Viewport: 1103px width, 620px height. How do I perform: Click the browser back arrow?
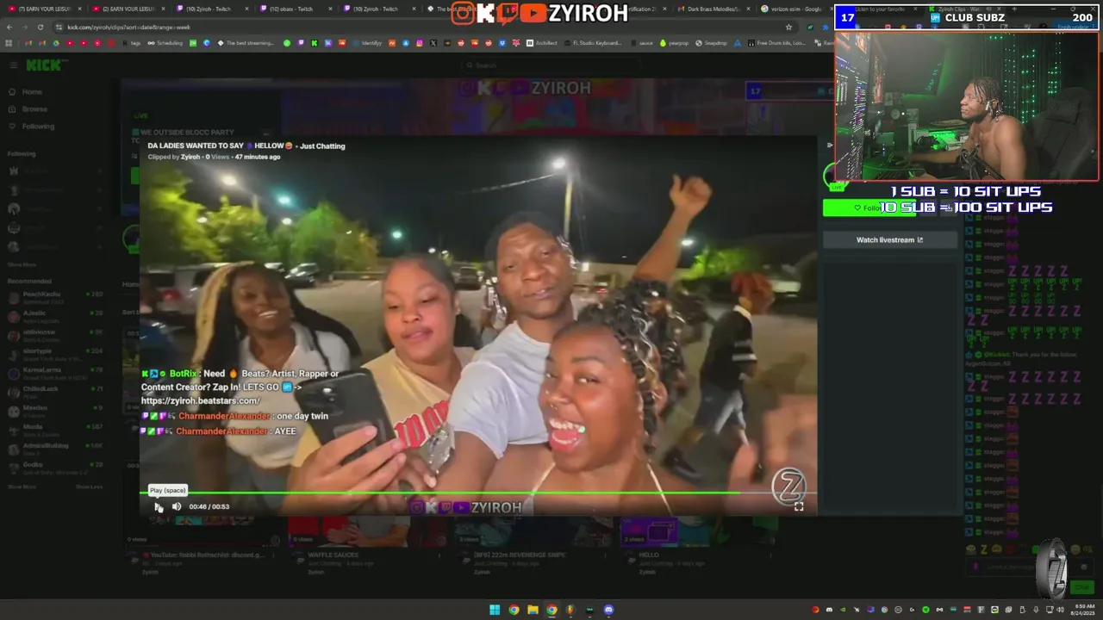click(9, 27)
